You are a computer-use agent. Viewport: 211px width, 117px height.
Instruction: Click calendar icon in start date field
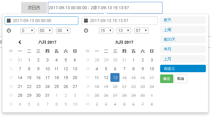[9, 21]
